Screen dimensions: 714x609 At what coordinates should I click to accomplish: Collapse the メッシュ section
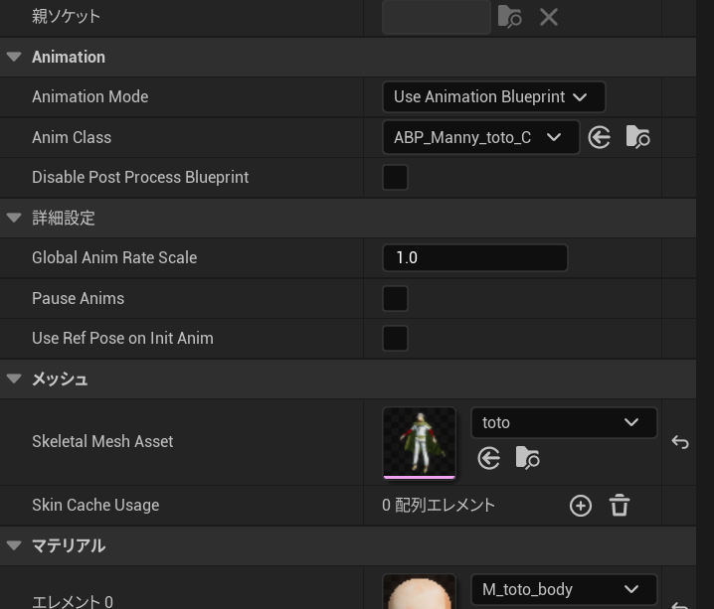(14, 379)
